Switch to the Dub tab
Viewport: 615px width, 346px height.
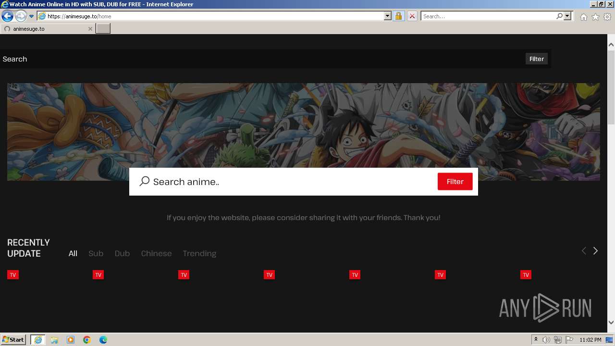122,253
